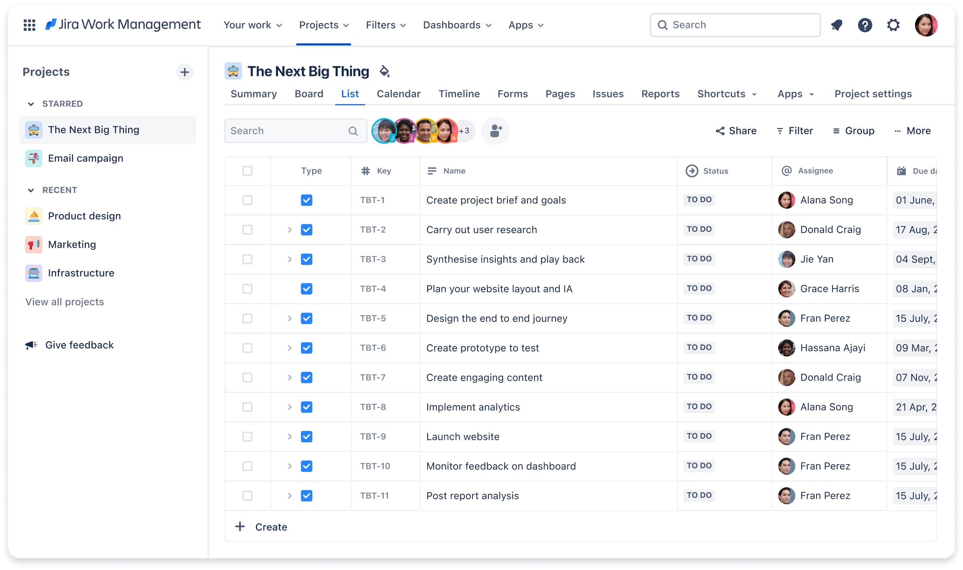Switch to the Calendar tab
This screenshot has width=963, height=570.
click(x=398, y=94)
